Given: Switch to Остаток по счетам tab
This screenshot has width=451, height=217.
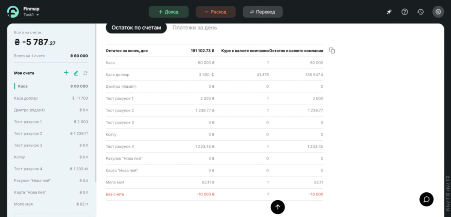Looking at the screenshot, I should [x=136, y=28].
